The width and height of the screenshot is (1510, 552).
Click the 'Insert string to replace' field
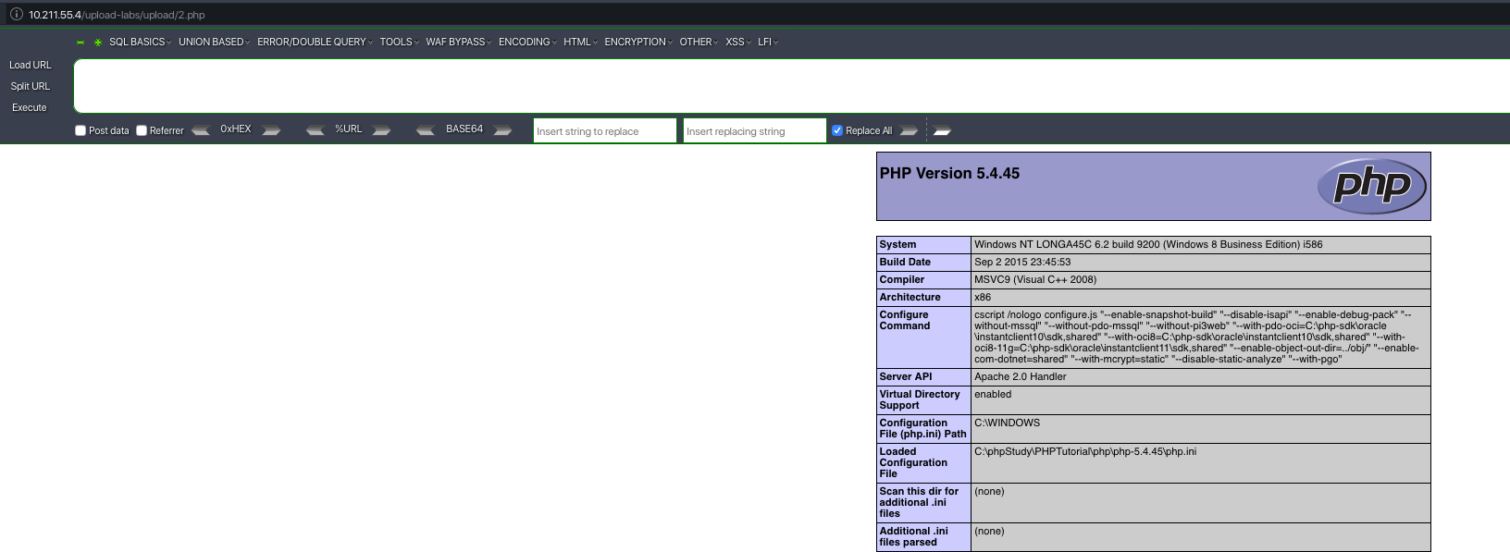pos(605,130)
